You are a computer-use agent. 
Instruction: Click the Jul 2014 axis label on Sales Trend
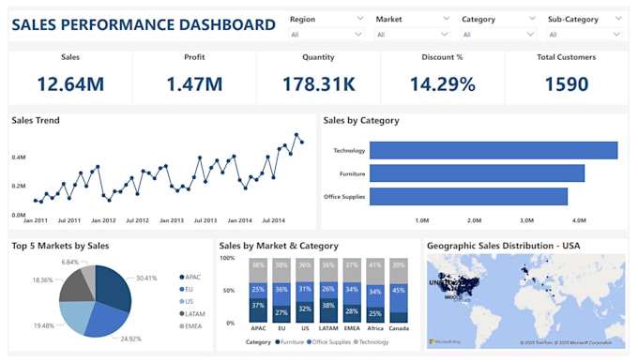(273, 220)
